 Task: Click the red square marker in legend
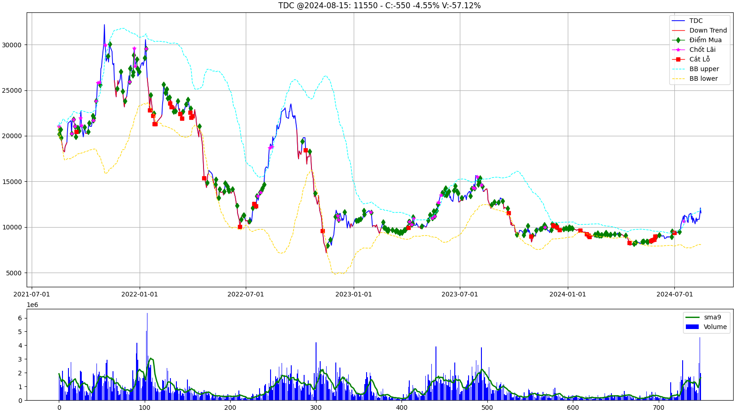(x=678, y=59)
